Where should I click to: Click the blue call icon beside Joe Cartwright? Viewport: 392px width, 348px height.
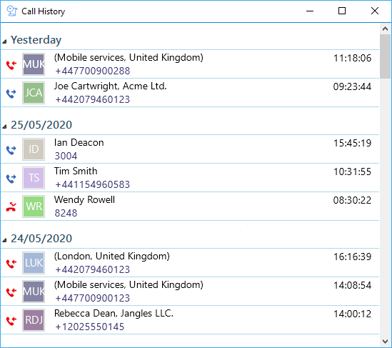tap(11, 94)
